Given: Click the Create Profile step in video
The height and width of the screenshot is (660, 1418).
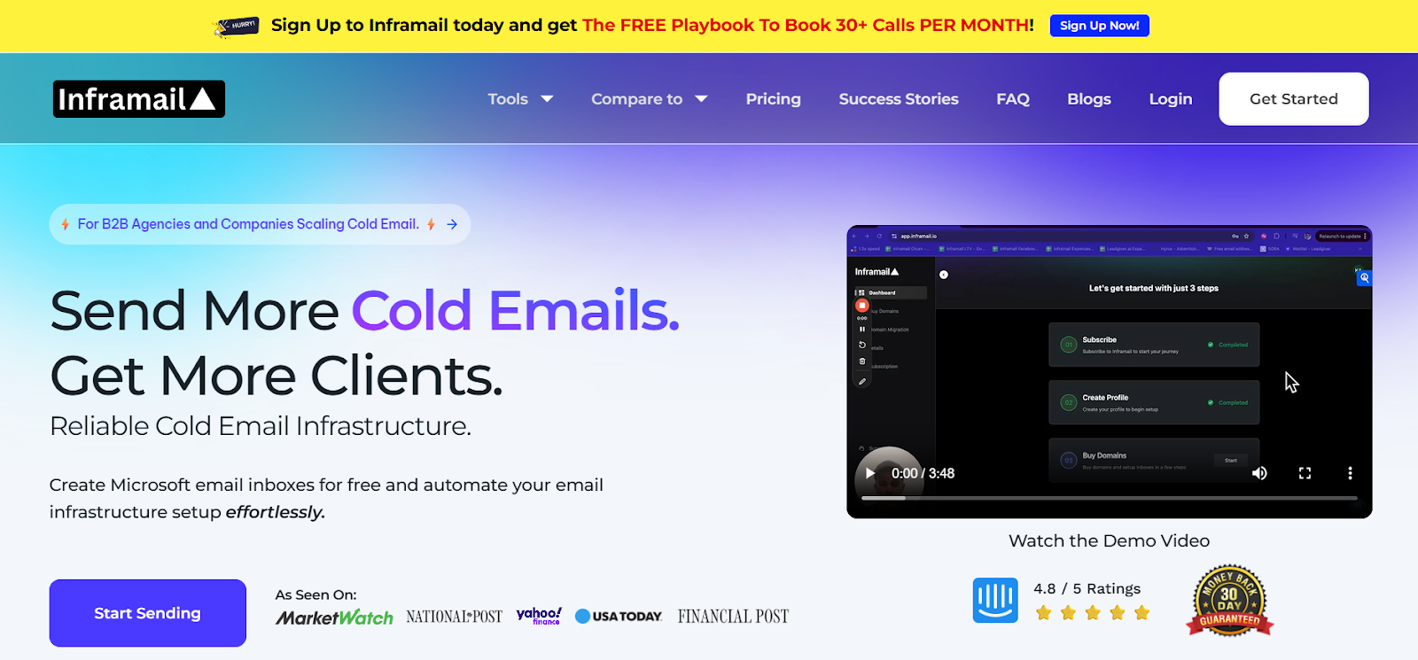Looking at the screenshot, I should (1154, 403).
